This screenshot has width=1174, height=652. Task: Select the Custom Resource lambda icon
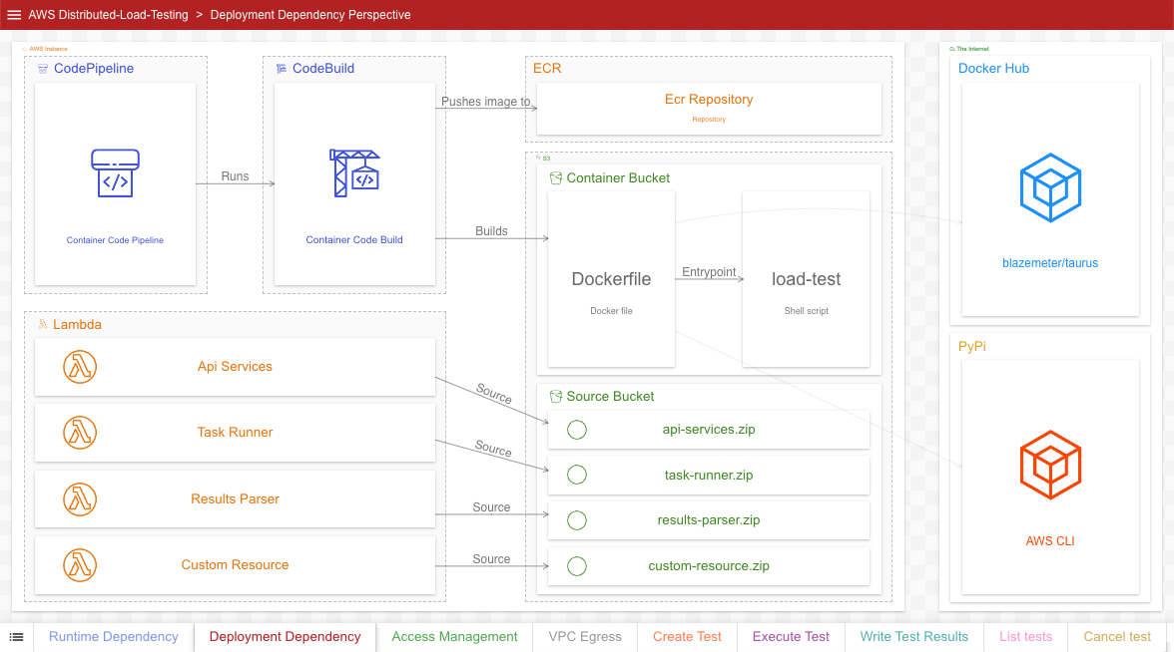tap(80, 565)
